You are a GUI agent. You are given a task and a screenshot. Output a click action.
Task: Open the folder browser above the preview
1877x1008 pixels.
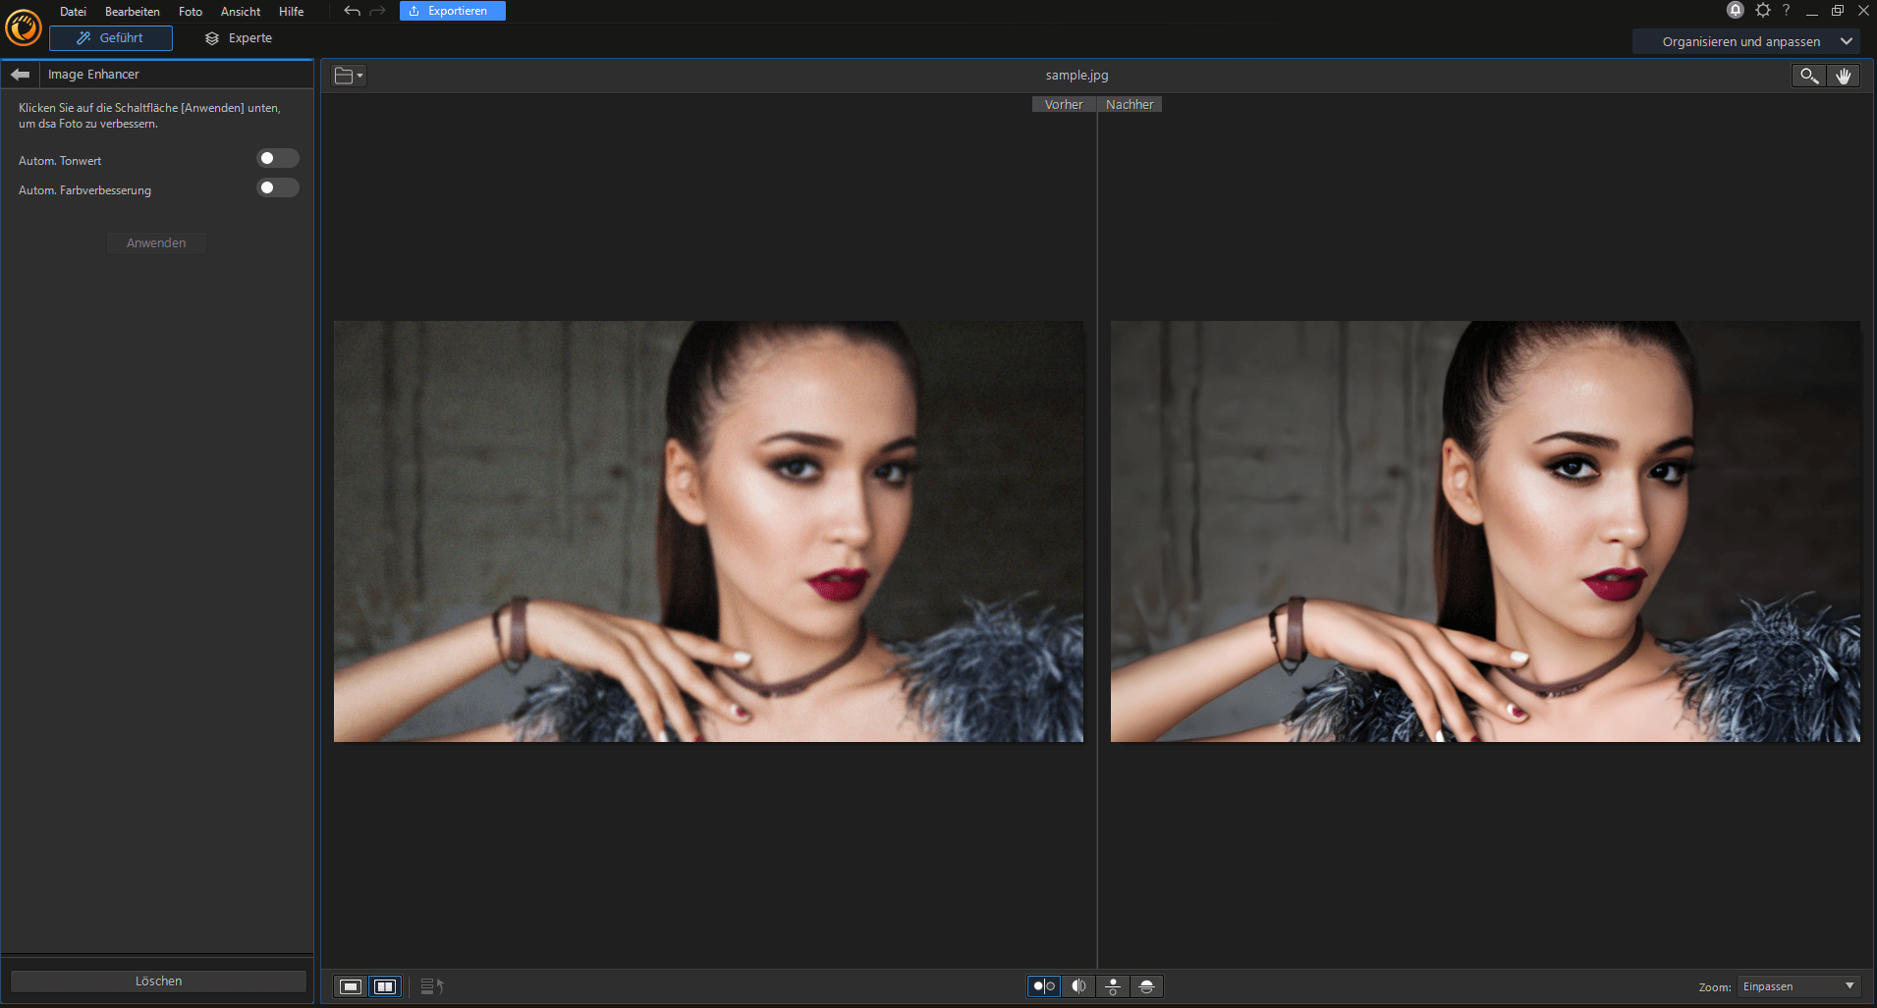click(x=343, y=75)
